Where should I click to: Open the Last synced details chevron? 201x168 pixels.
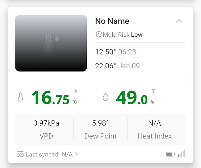[76, 154]
